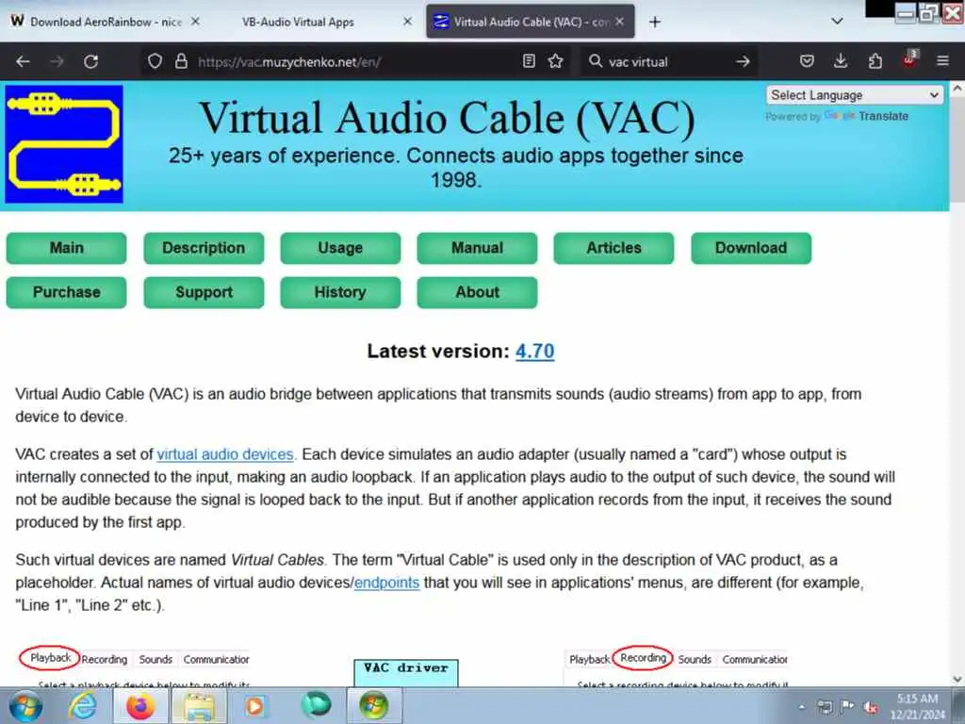
Task: Close the Download AeroRainbow tab
Action: tap(195, 22)
